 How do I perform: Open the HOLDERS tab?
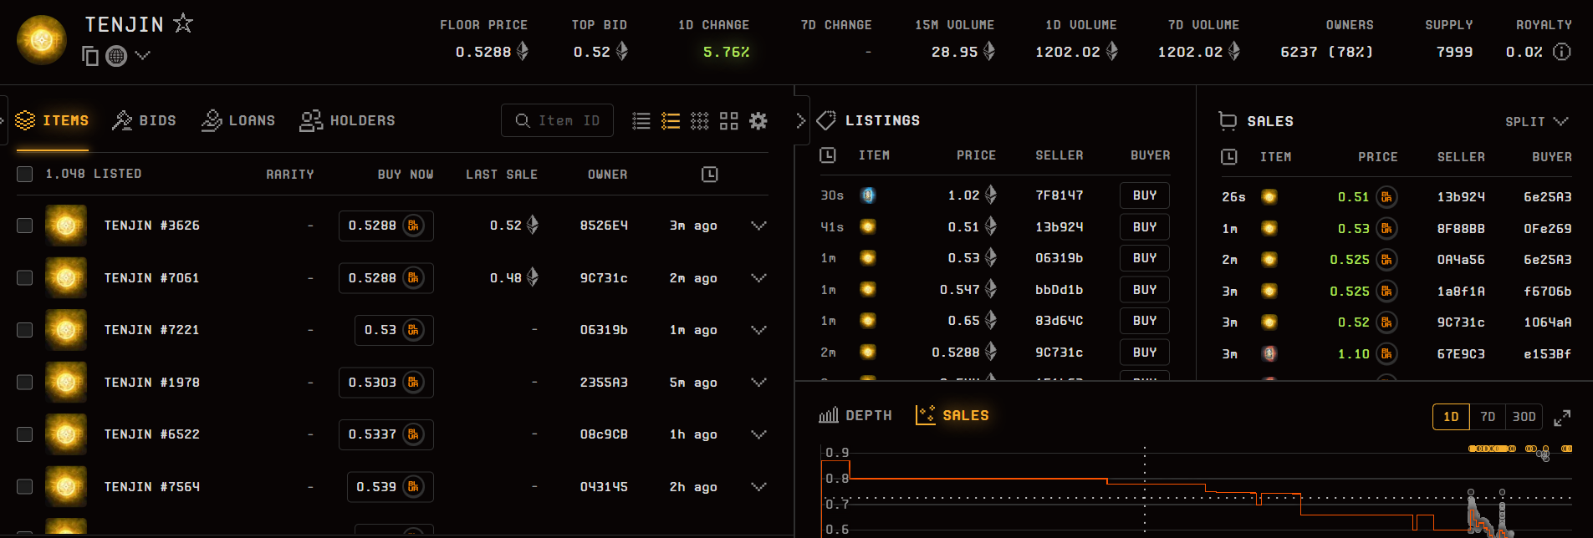[347, 121]
